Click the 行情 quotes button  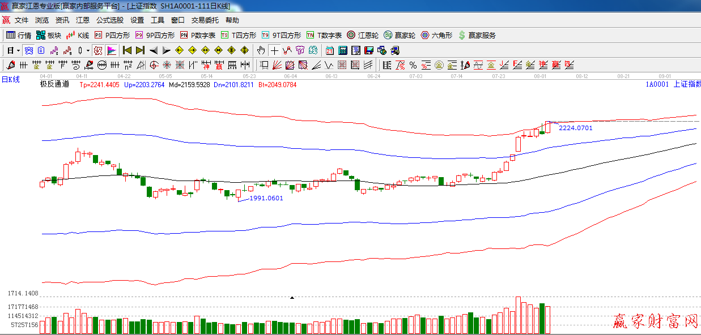(x=19, y=35)
